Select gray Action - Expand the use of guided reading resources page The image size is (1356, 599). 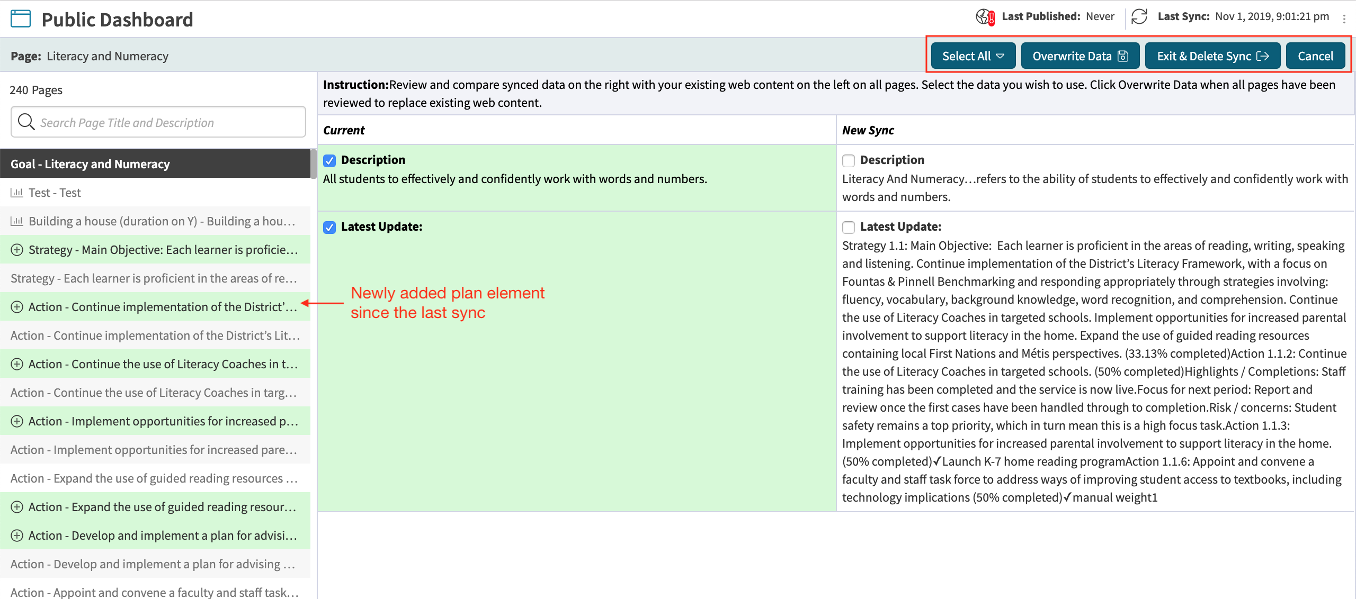pos(155,478)
